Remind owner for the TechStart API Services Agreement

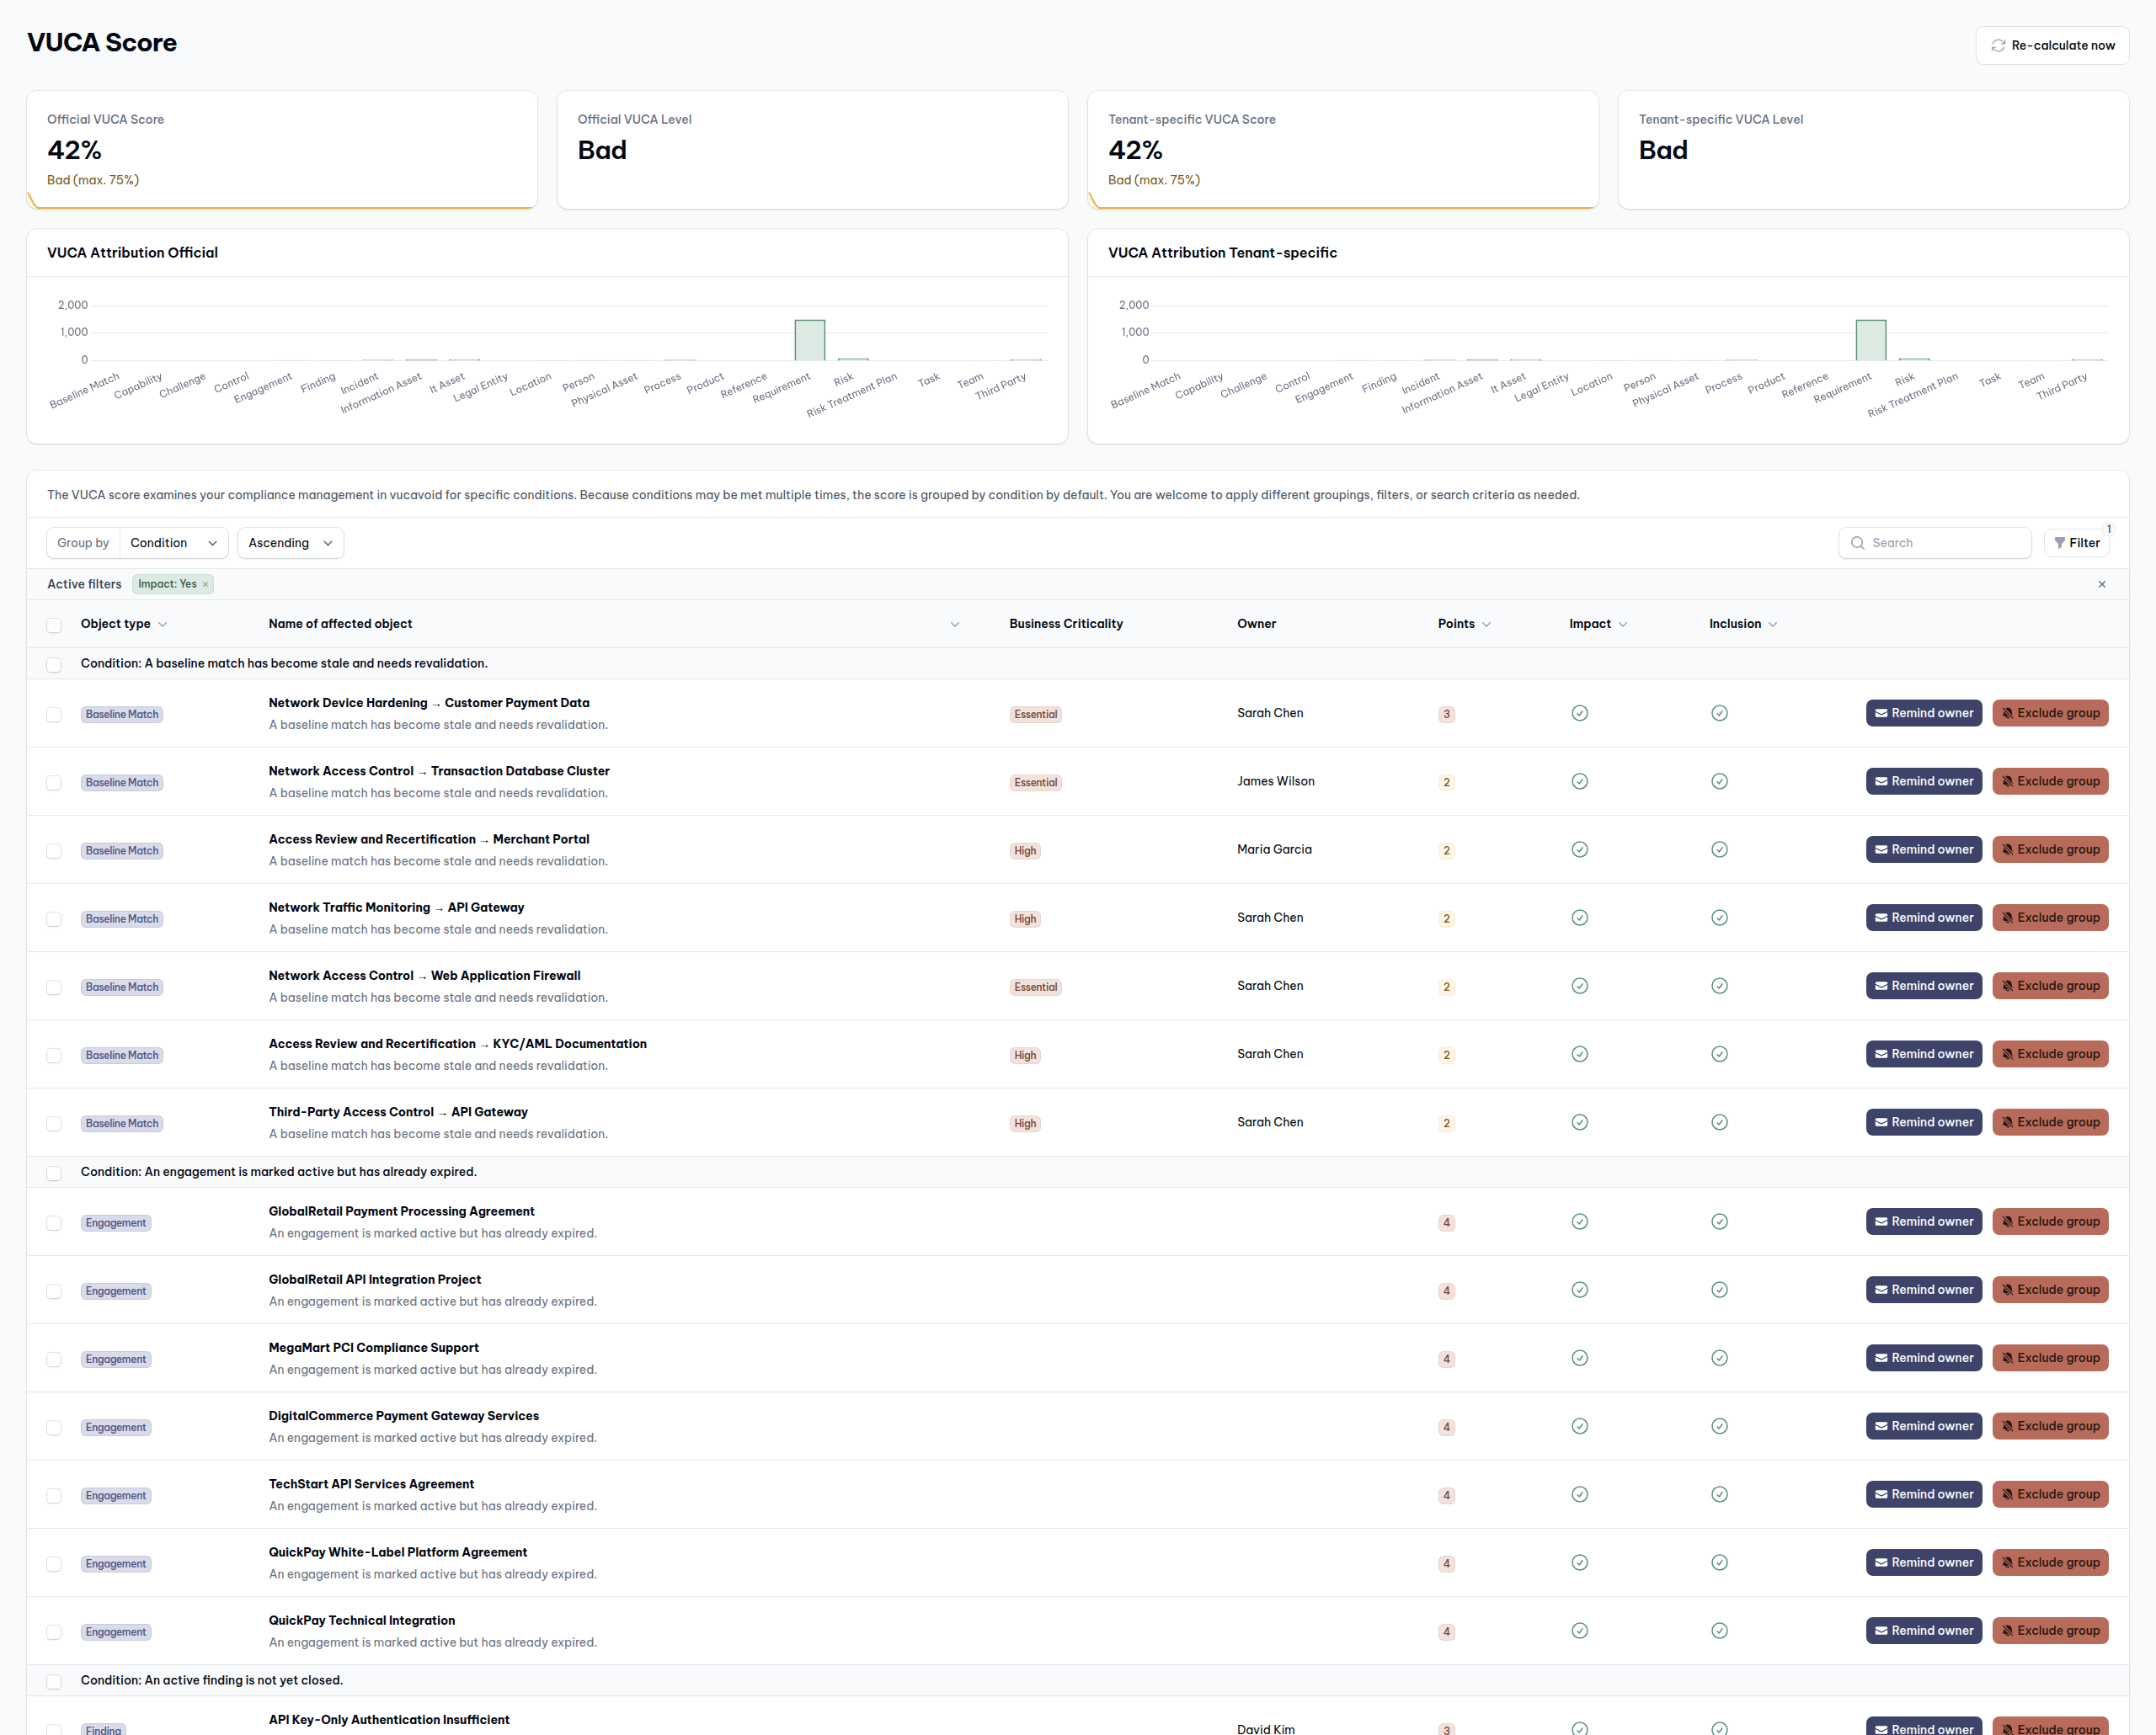[1923, 1494]
